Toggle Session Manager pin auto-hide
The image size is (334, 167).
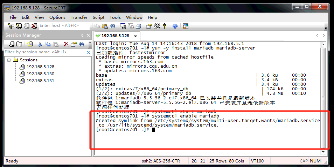(x=82, y=36)
